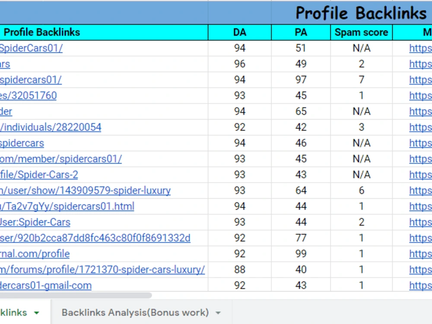Open the dercars01-gmail-com link

(46, 286)
